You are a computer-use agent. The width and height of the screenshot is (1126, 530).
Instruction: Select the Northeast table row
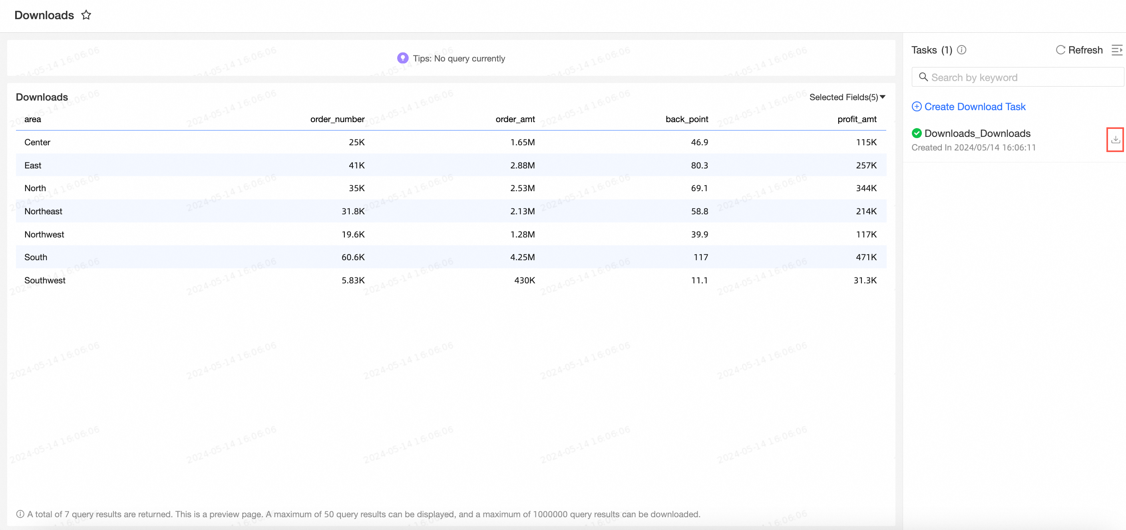450,211
